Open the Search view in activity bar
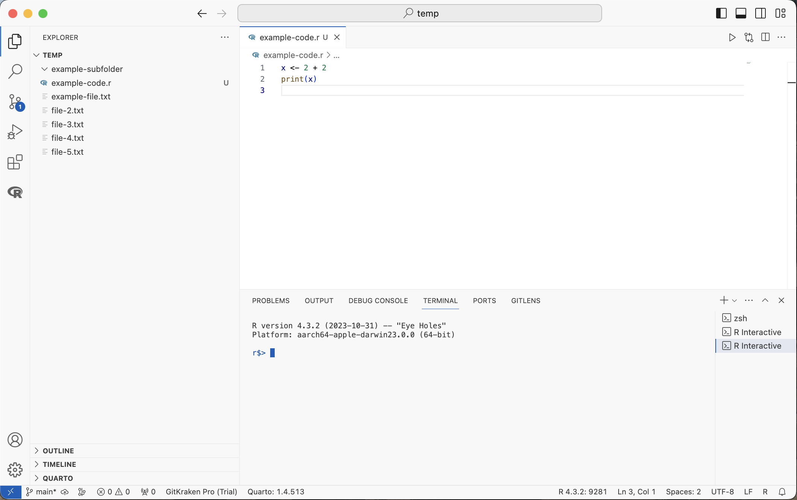The image size is (797, 500). (15, 71)
